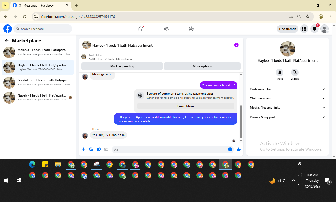The width and height of the screenshot is (336, 202).
Task: Open the tab search dropdown arrow
Action: pos(5,5)
